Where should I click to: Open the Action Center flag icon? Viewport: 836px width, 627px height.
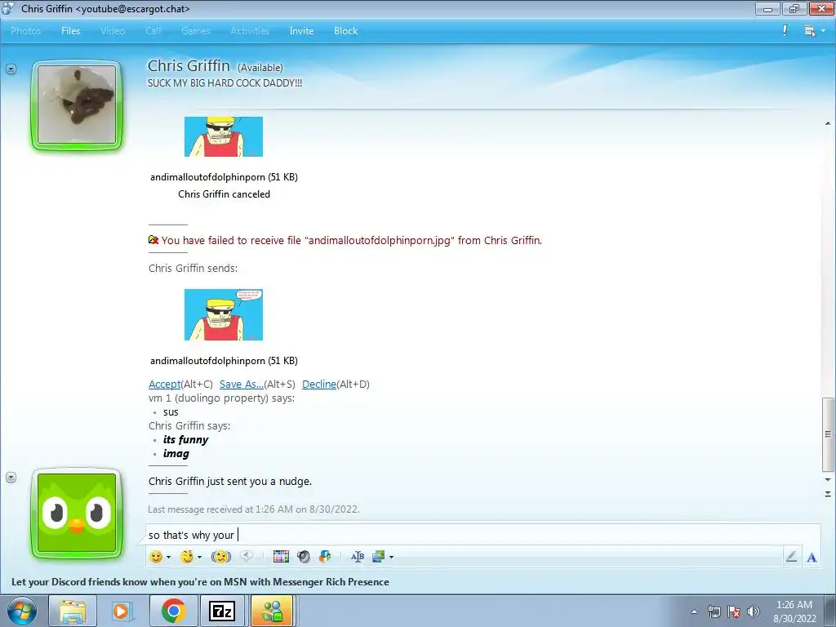tap(734, 611)
